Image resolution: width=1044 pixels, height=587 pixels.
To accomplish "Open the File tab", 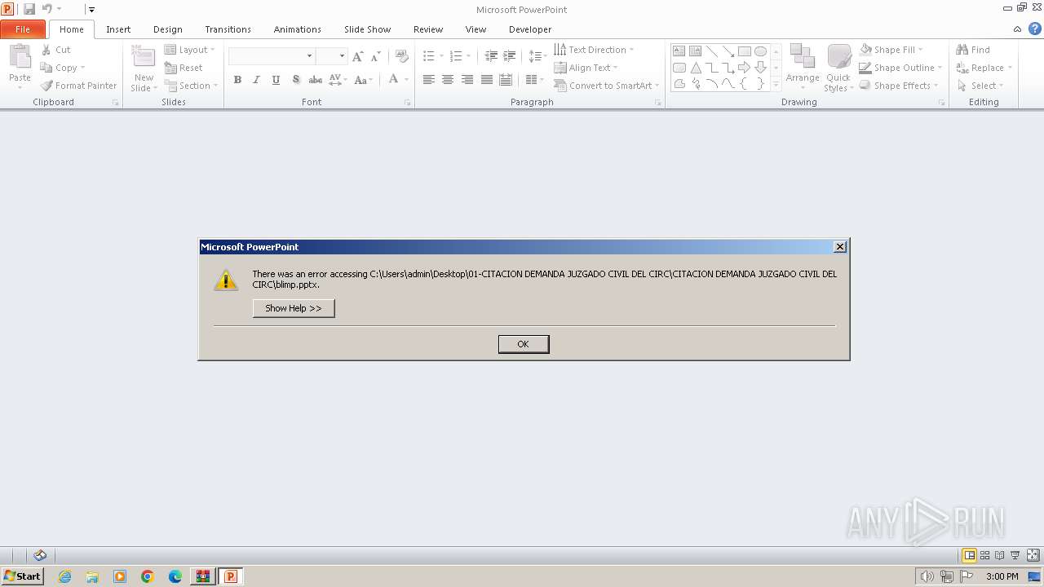I will click(x=23, y=29).
